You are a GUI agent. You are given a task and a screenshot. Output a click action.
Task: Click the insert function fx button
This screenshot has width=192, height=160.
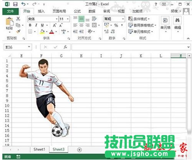point(65,47)
